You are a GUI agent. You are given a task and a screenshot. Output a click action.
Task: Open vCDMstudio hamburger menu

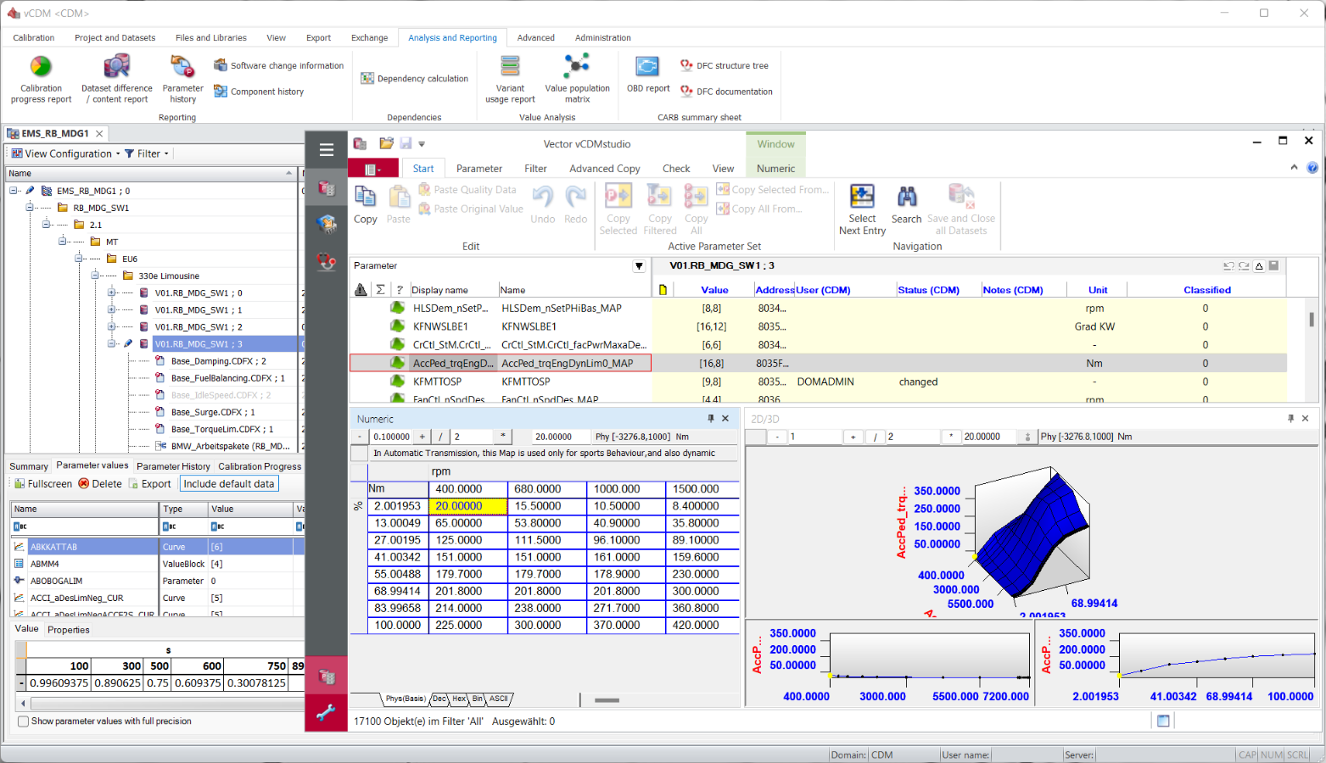click(326, 150)
